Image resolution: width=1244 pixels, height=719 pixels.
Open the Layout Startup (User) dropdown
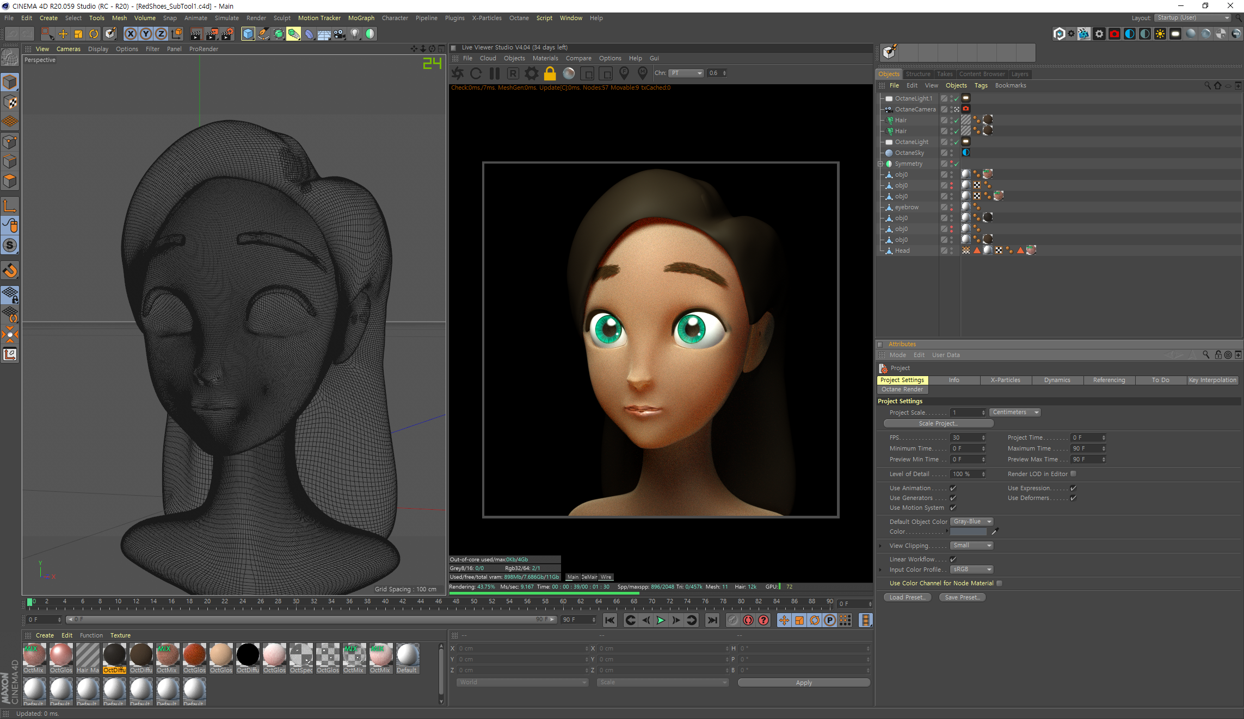pyautogui.click(x=1193, y=18)
